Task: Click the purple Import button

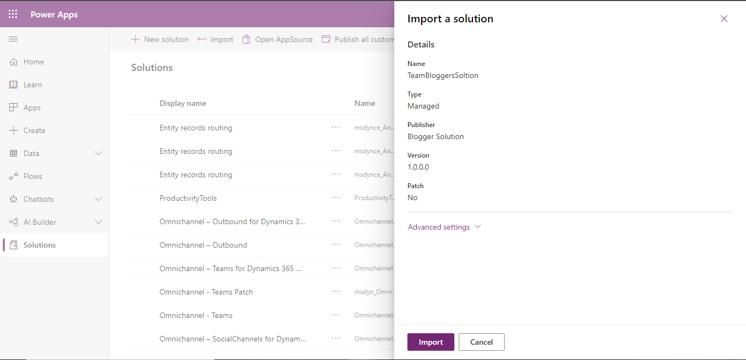Action: [431, 342]
